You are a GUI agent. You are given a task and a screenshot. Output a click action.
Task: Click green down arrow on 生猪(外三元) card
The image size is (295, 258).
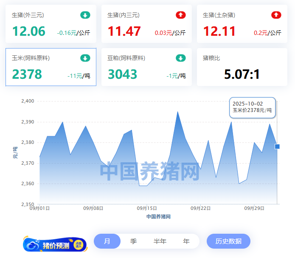(85, 15)
